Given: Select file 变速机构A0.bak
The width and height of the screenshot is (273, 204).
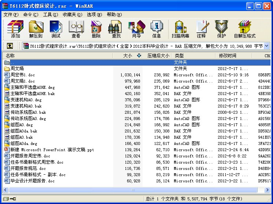Looking at the screenshot, I should (x=26, y=106).
